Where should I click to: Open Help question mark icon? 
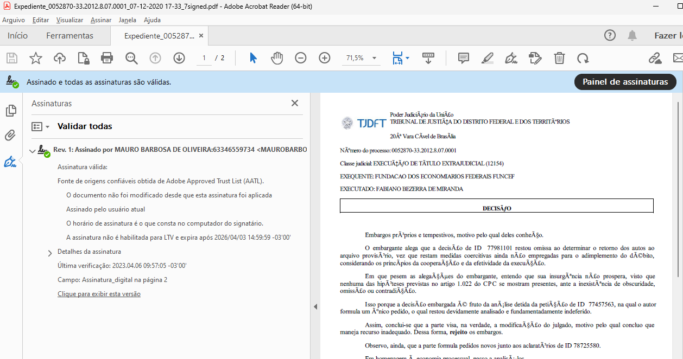(610, 36)
